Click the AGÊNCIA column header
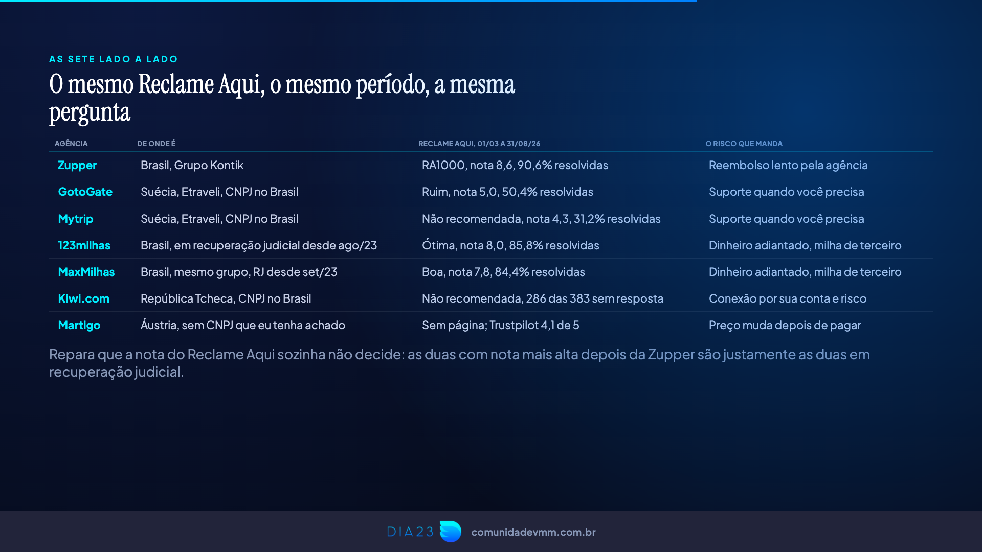 click(71, 144)
